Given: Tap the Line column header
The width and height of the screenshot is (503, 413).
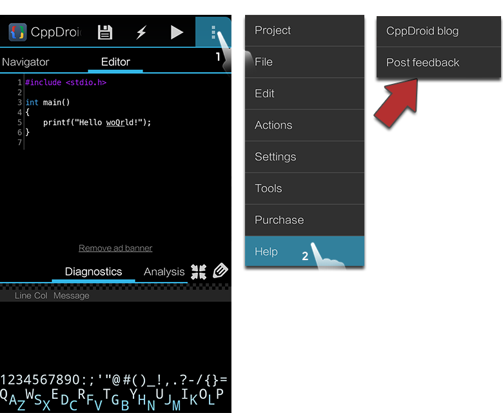Looking at the screenshot, I should (x=23, y=296).
